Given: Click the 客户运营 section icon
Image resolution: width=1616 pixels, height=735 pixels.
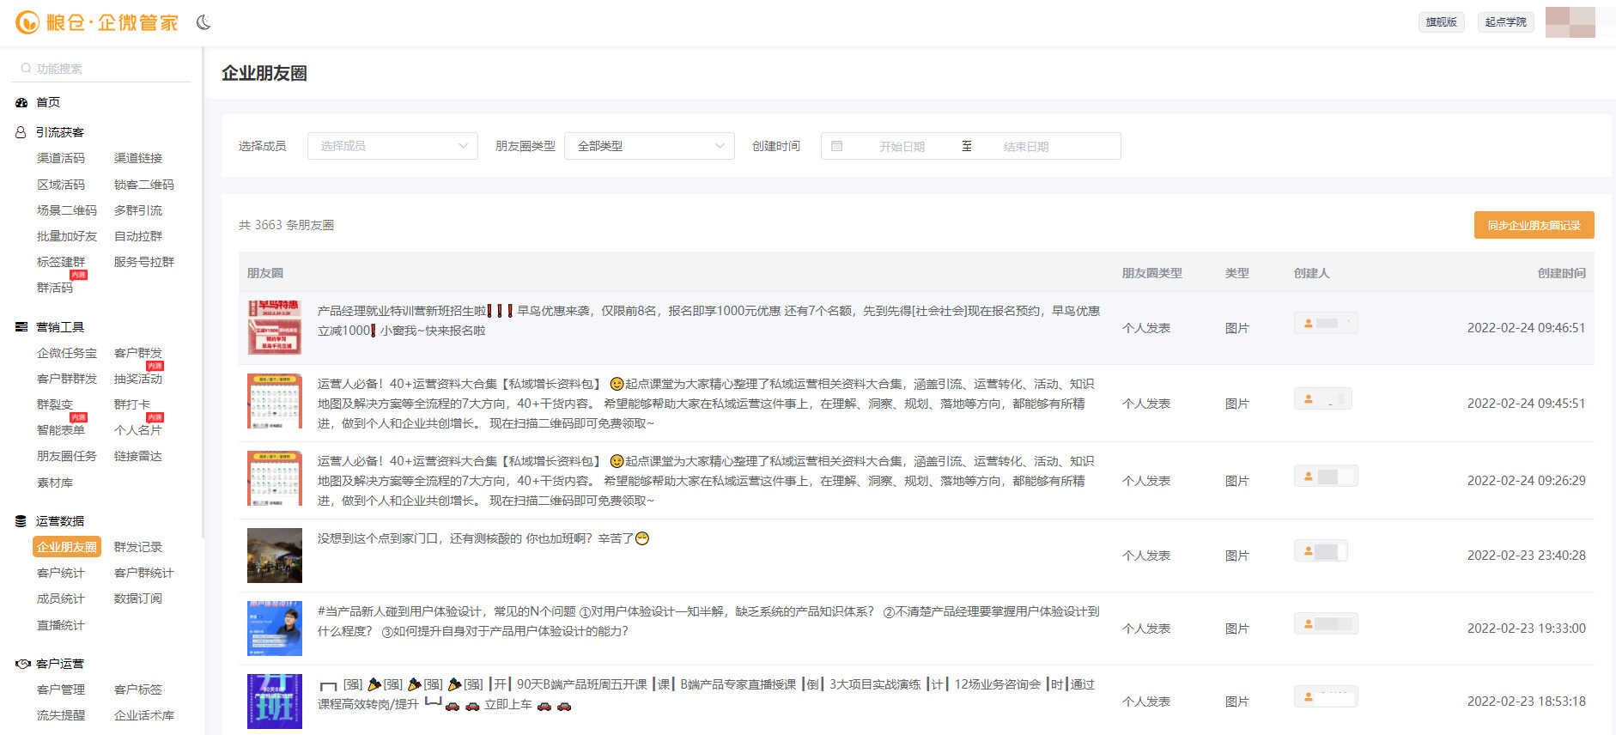Looking at the screenshot, I should (23, 664).
